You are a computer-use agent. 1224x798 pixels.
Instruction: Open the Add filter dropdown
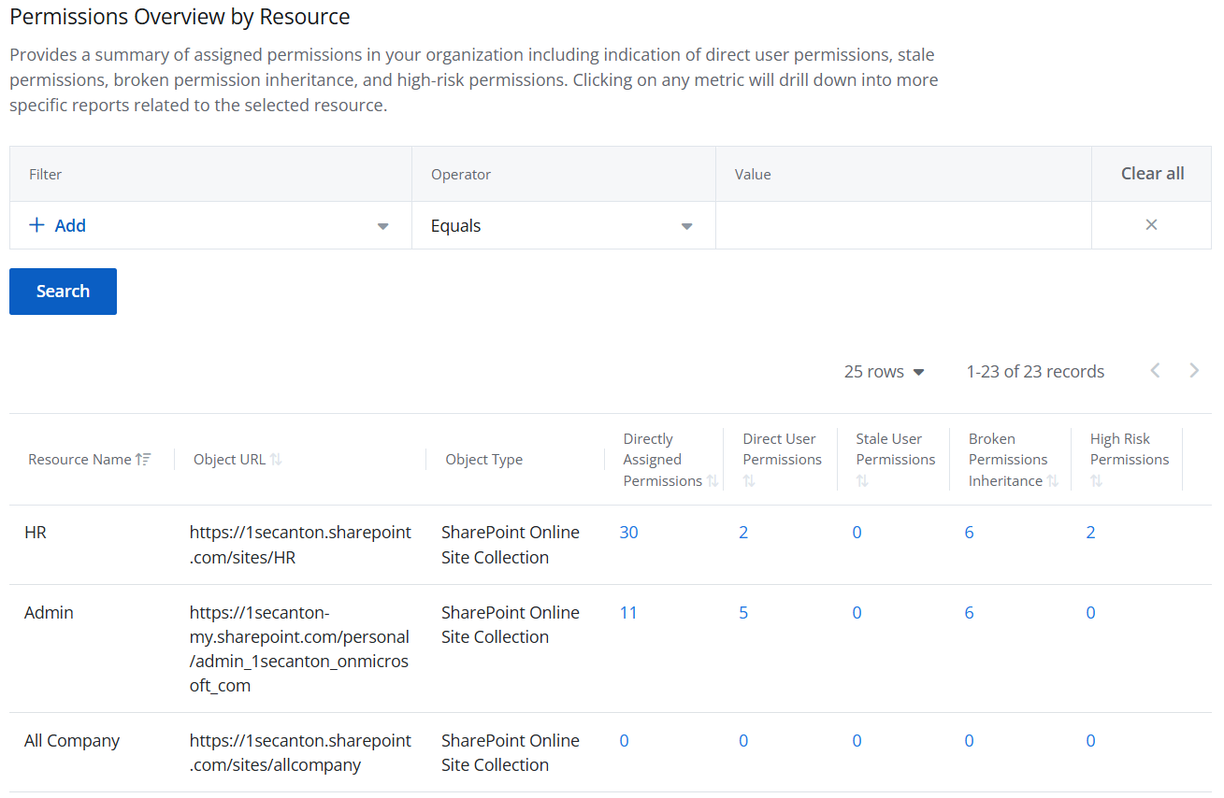[382, 226]
